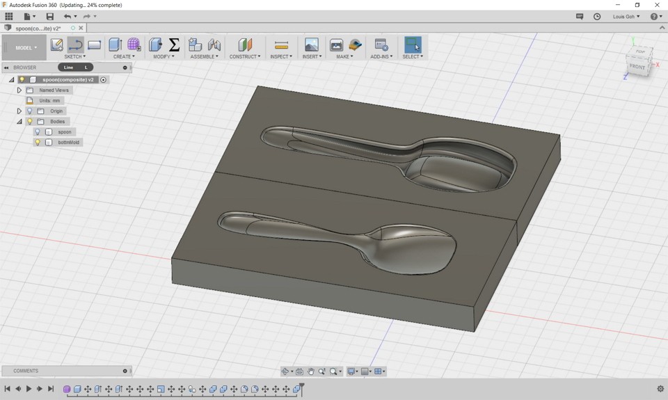Image resolution: width=668 pixels, height=400 pixels.
Task: Select the Measure tool
Action: click(281, 45)
